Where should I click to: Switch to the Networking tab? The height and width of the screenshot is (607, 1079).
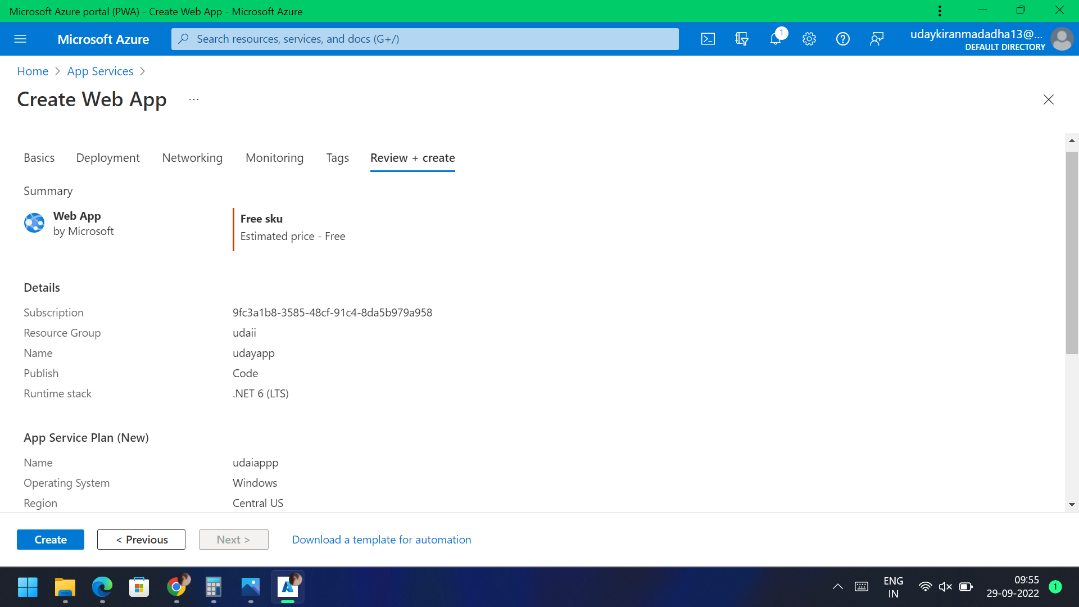(x=192, y=158)
